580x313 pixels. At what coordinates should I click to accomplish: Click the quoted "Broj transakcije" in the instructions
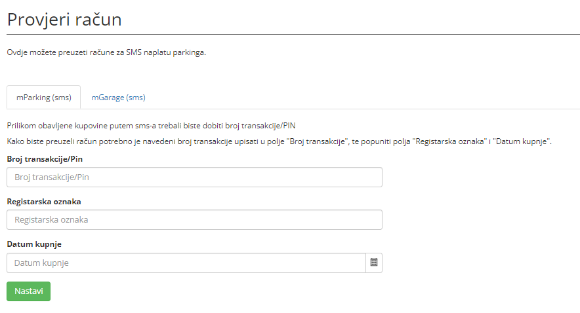tap(318, 141)
